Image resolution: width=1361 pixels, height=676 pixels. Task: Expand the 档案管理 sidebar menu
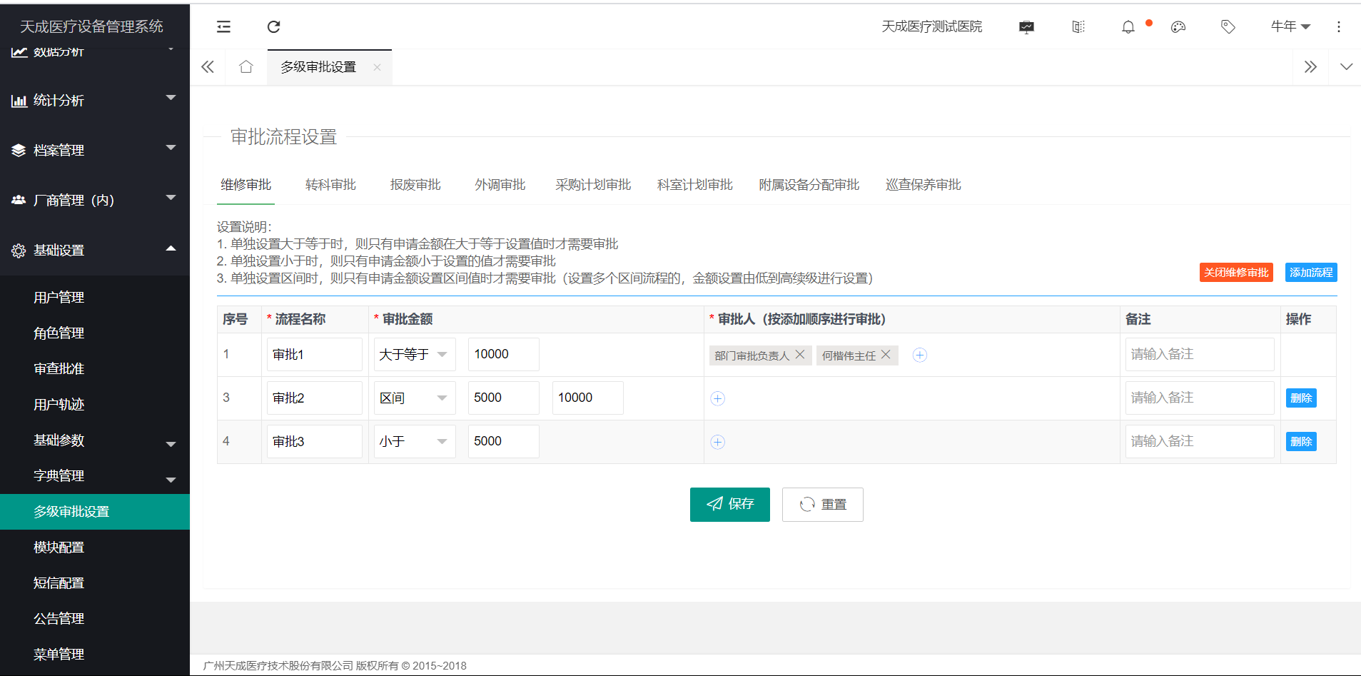click(95, 150)
